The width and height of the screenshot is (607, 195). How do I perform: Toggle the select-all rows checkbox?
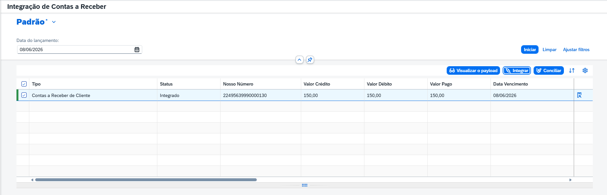24,84
